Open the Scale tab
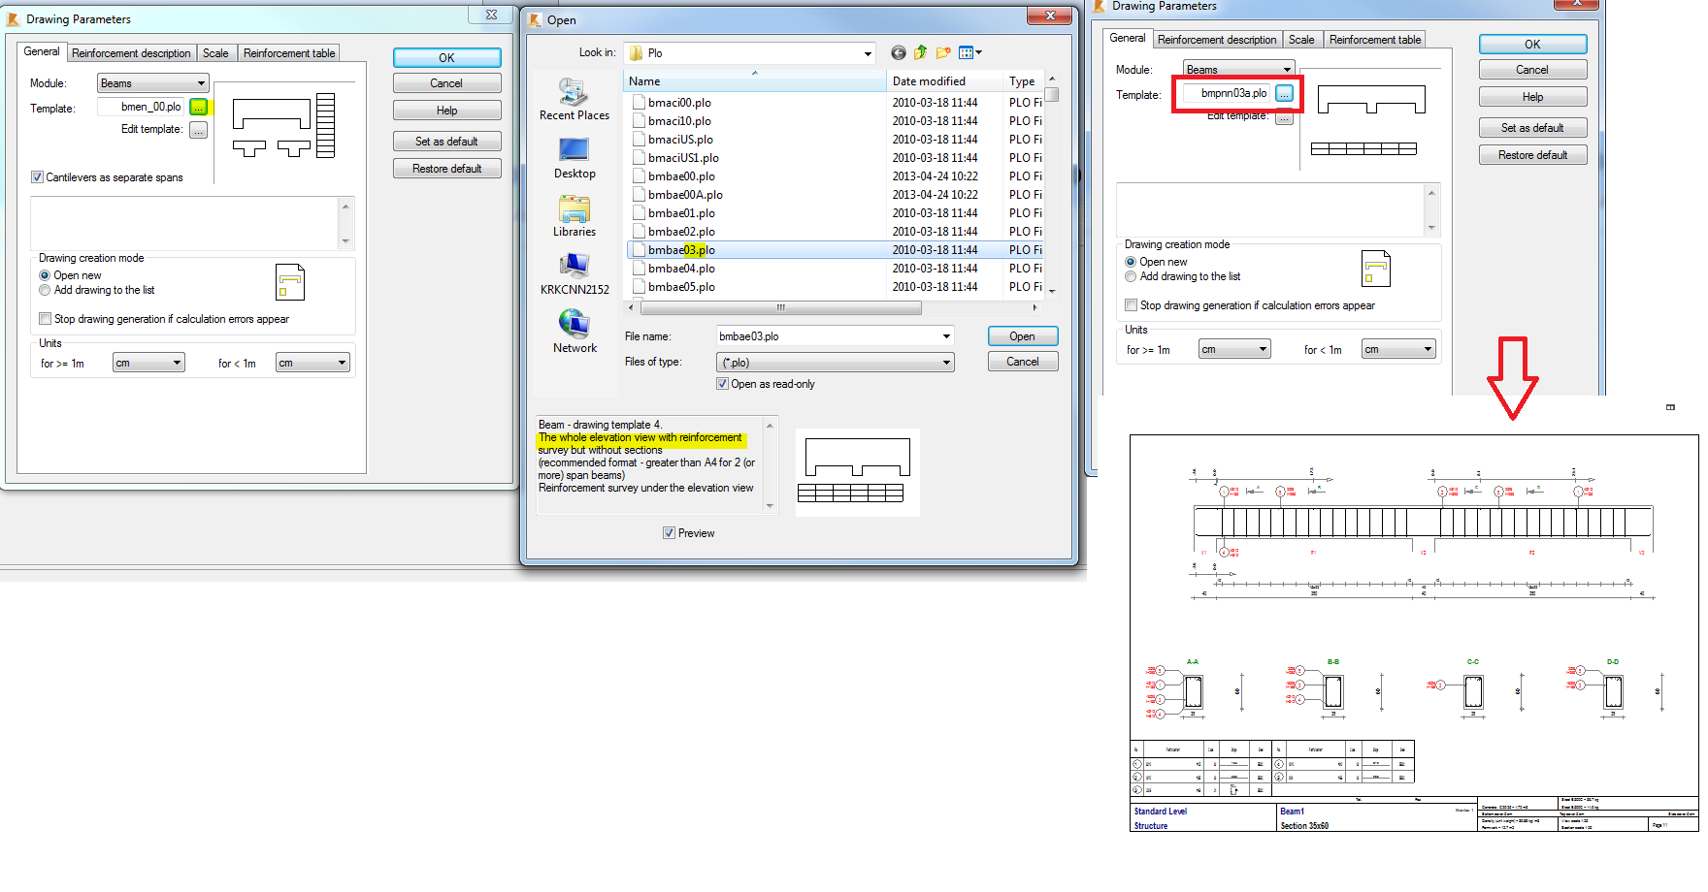 (x=216, y=52)
